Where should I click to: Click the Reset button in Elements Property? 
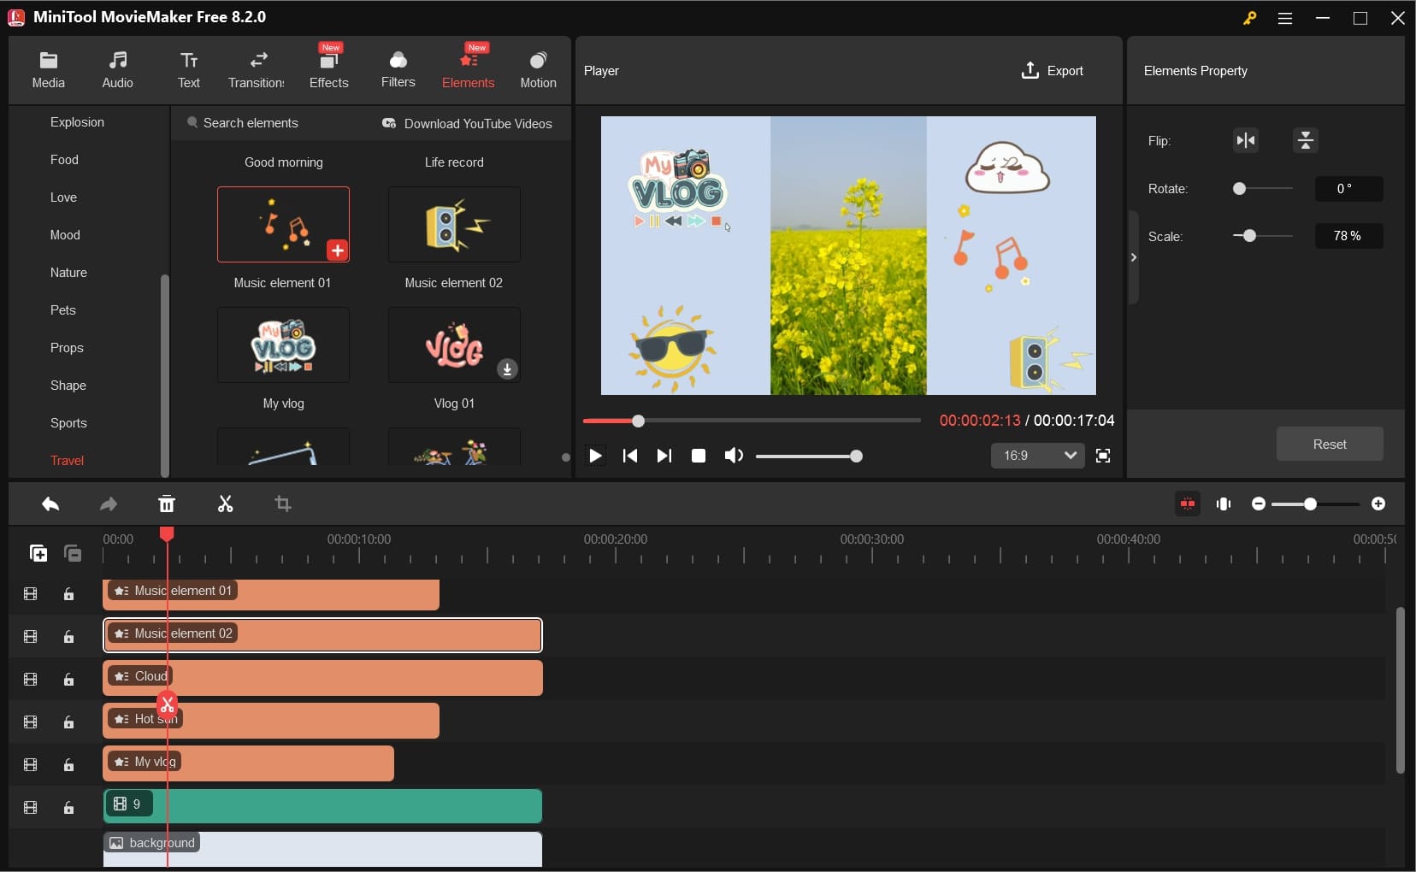pos(1330,444)
